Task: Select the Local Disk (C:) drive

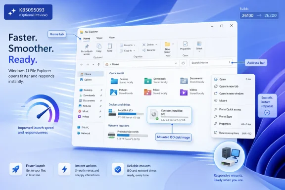Action: coord(126,114)
